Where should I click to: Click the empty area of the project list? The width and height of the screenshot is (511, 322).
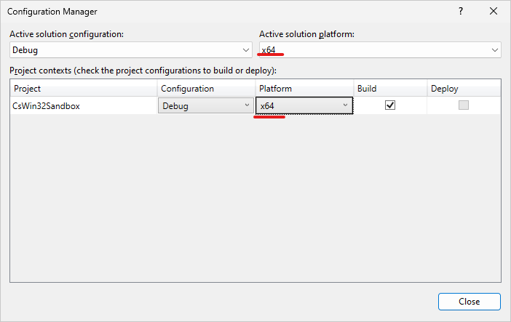coord(255,196)
